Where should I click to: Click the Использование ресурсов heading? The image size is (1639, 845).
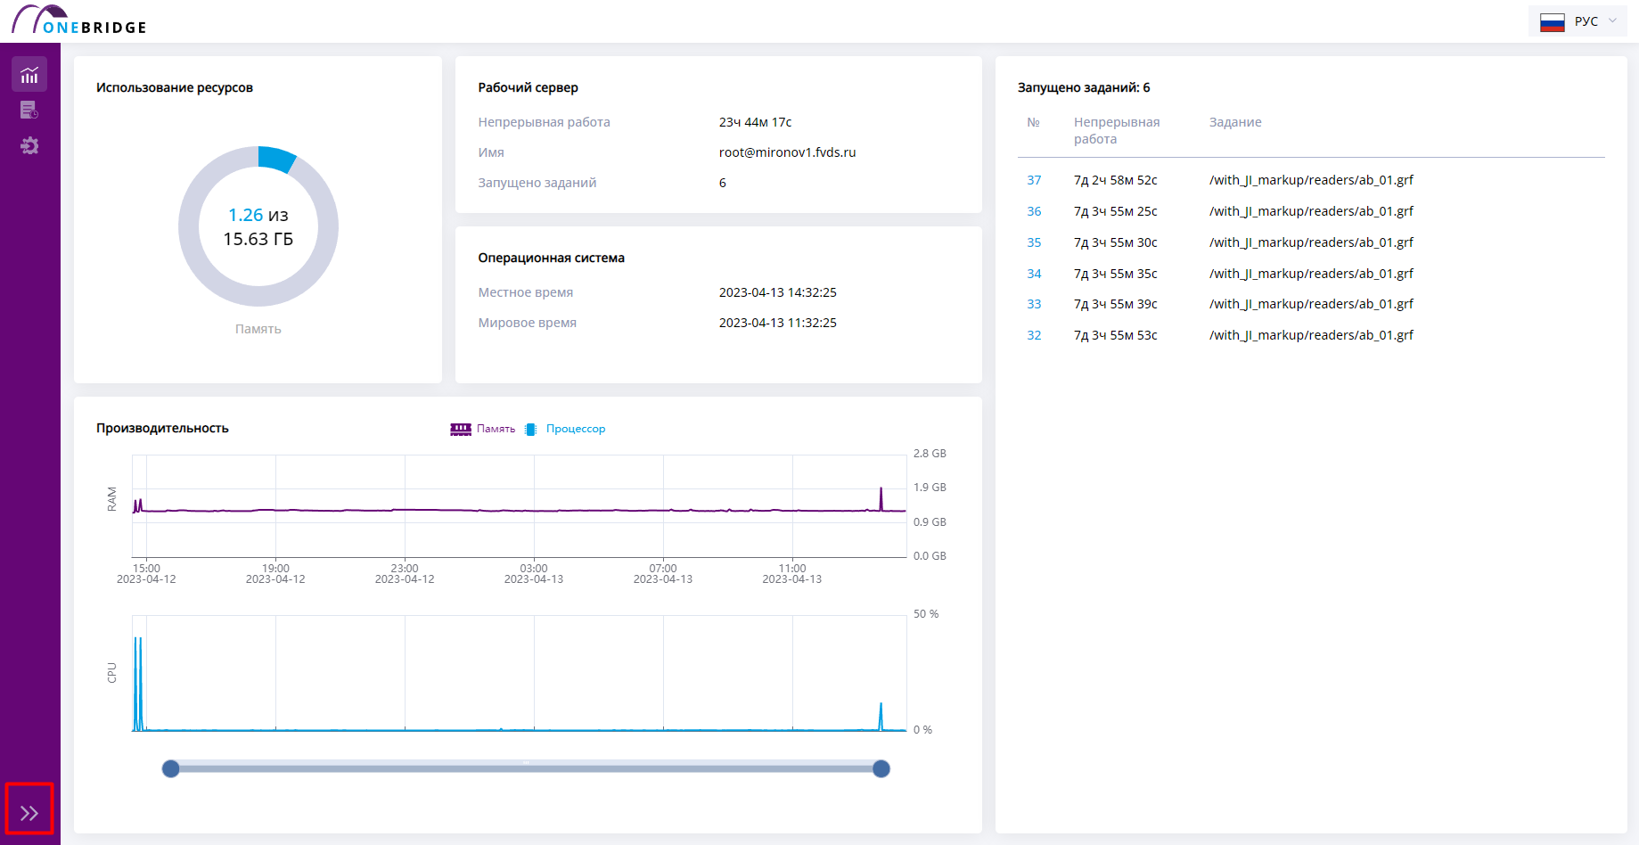click(x=175, y=87)
